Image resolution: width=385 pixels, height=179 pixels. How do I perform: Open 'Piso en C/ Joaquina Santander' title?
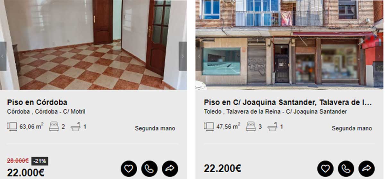coord(288,102)
